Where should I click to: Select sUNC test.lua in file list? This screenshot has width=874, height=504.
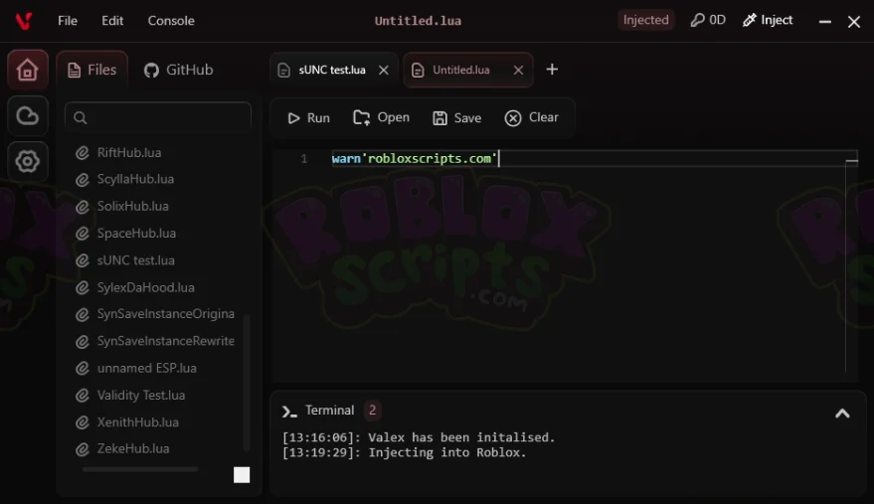(135, 260)
